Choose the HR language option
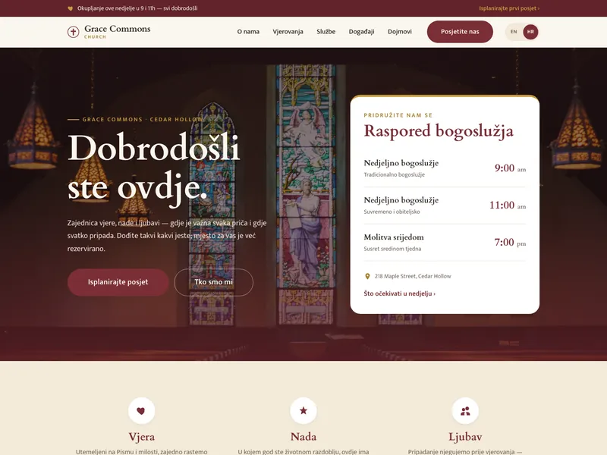This screenshot has width=607, height=455. (530, 32)
